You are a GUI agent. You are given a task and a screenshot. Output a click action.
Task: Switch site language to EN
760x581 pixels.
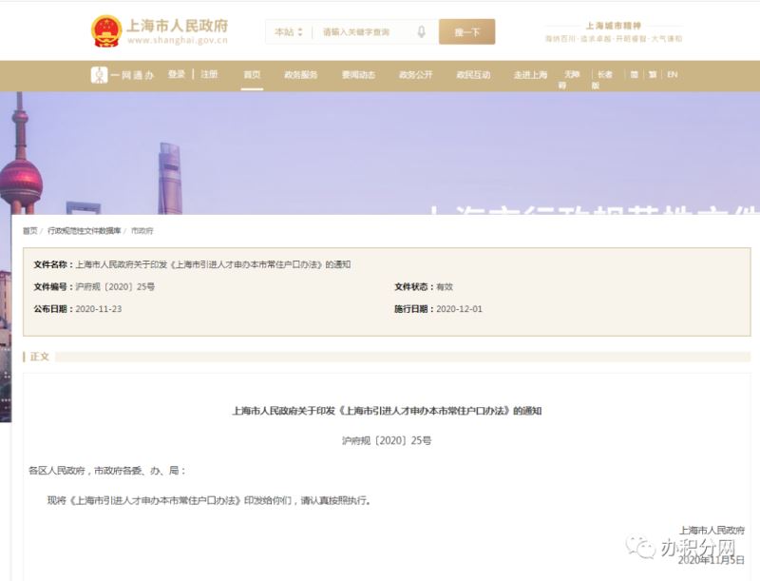point(672,74)
